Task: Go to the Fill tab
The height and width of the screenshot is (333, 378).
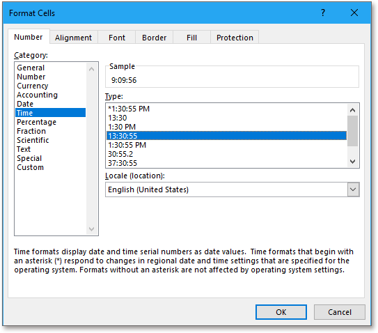Action: click(x=191, y=38)
